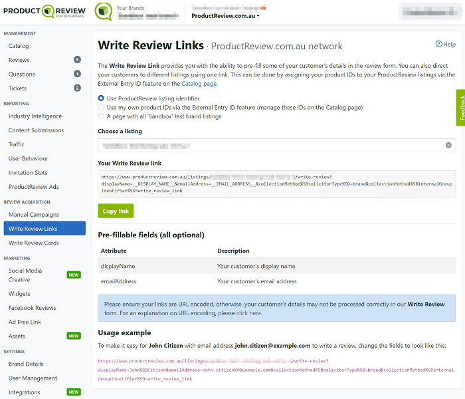
Task: Click the usage example URL text
Action: click(x=276, y=370)
